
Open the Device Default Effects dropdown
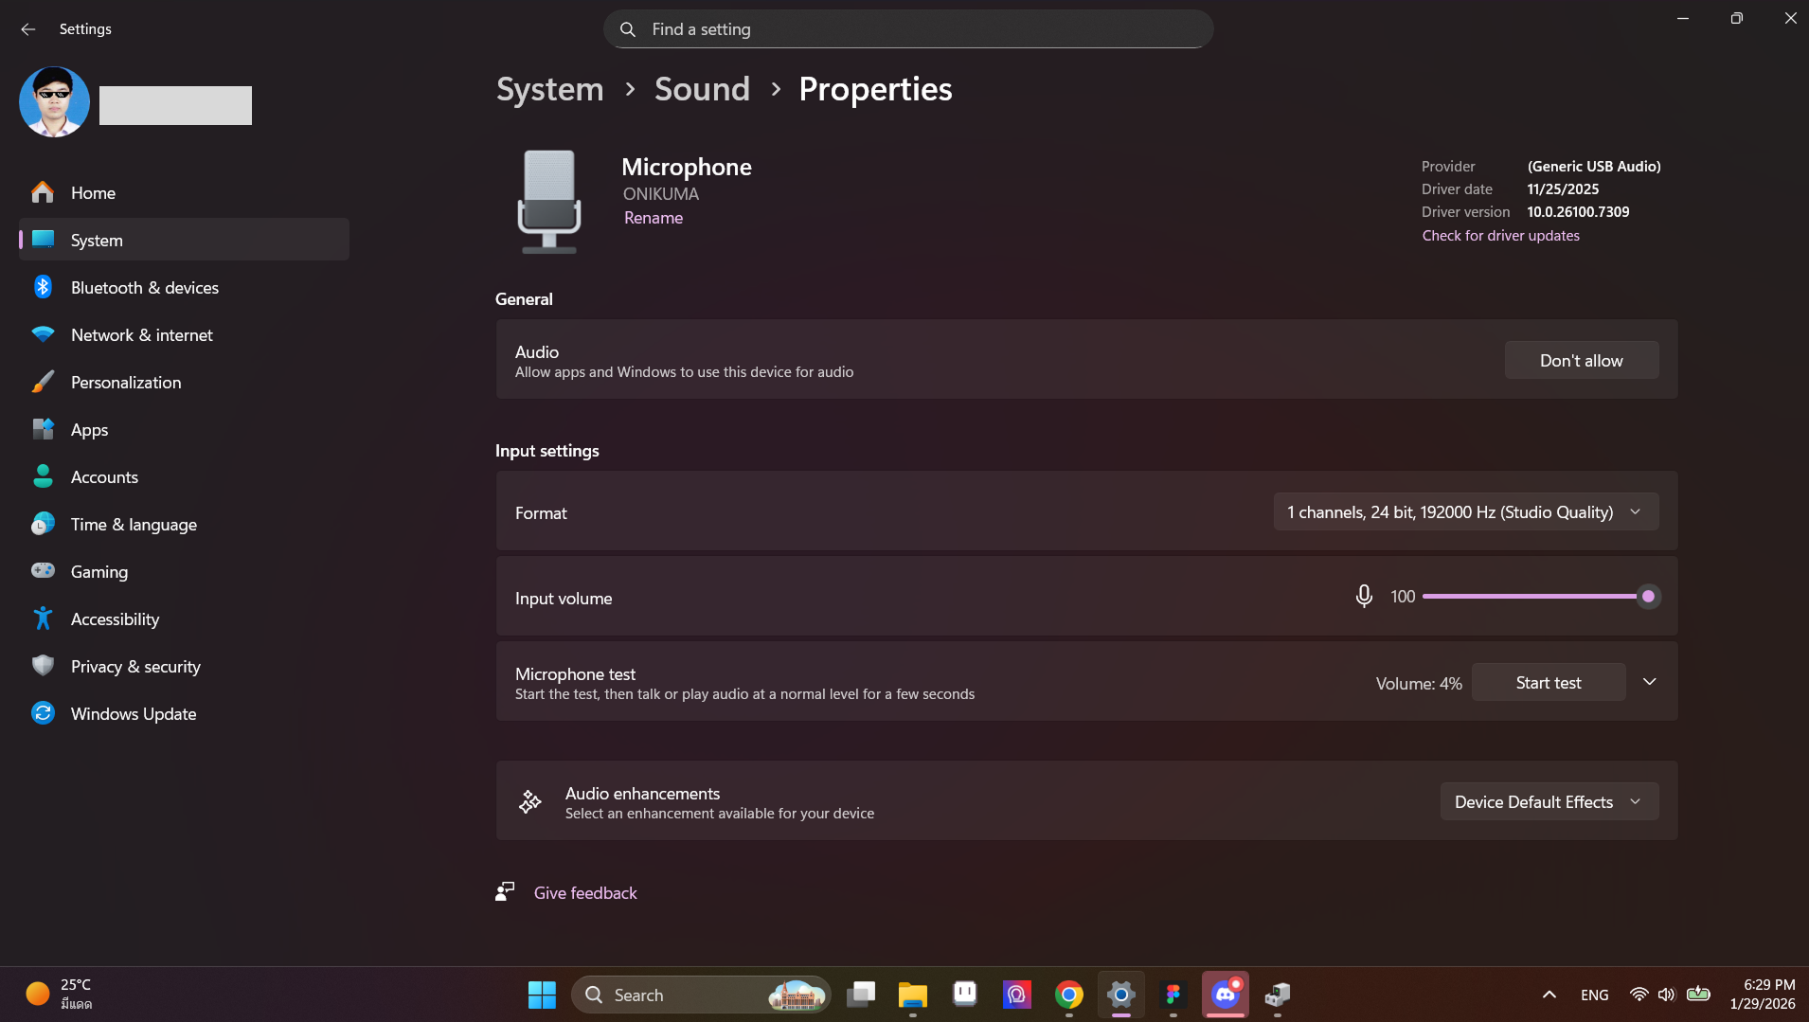[x=1549, y=801]
